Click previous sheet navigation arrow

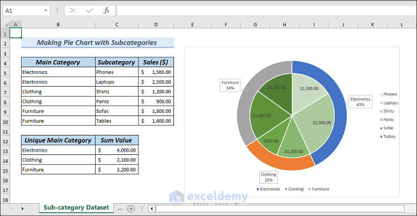coord(12,209)
